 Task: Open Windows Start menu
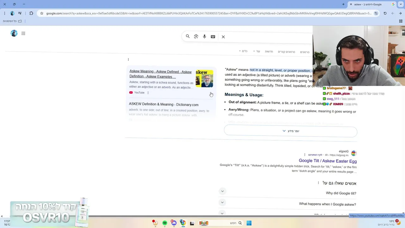pyautogui.click(x=249, y=223)
